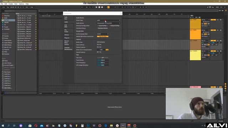Viewport: 228px width, 128px height.
Task: Select Favorites collection in browser
Action: click(7, 16)
